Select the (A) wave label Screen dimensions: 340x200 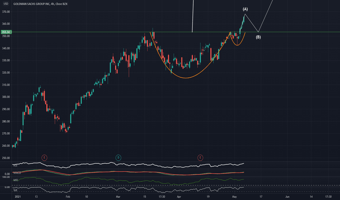245,9
